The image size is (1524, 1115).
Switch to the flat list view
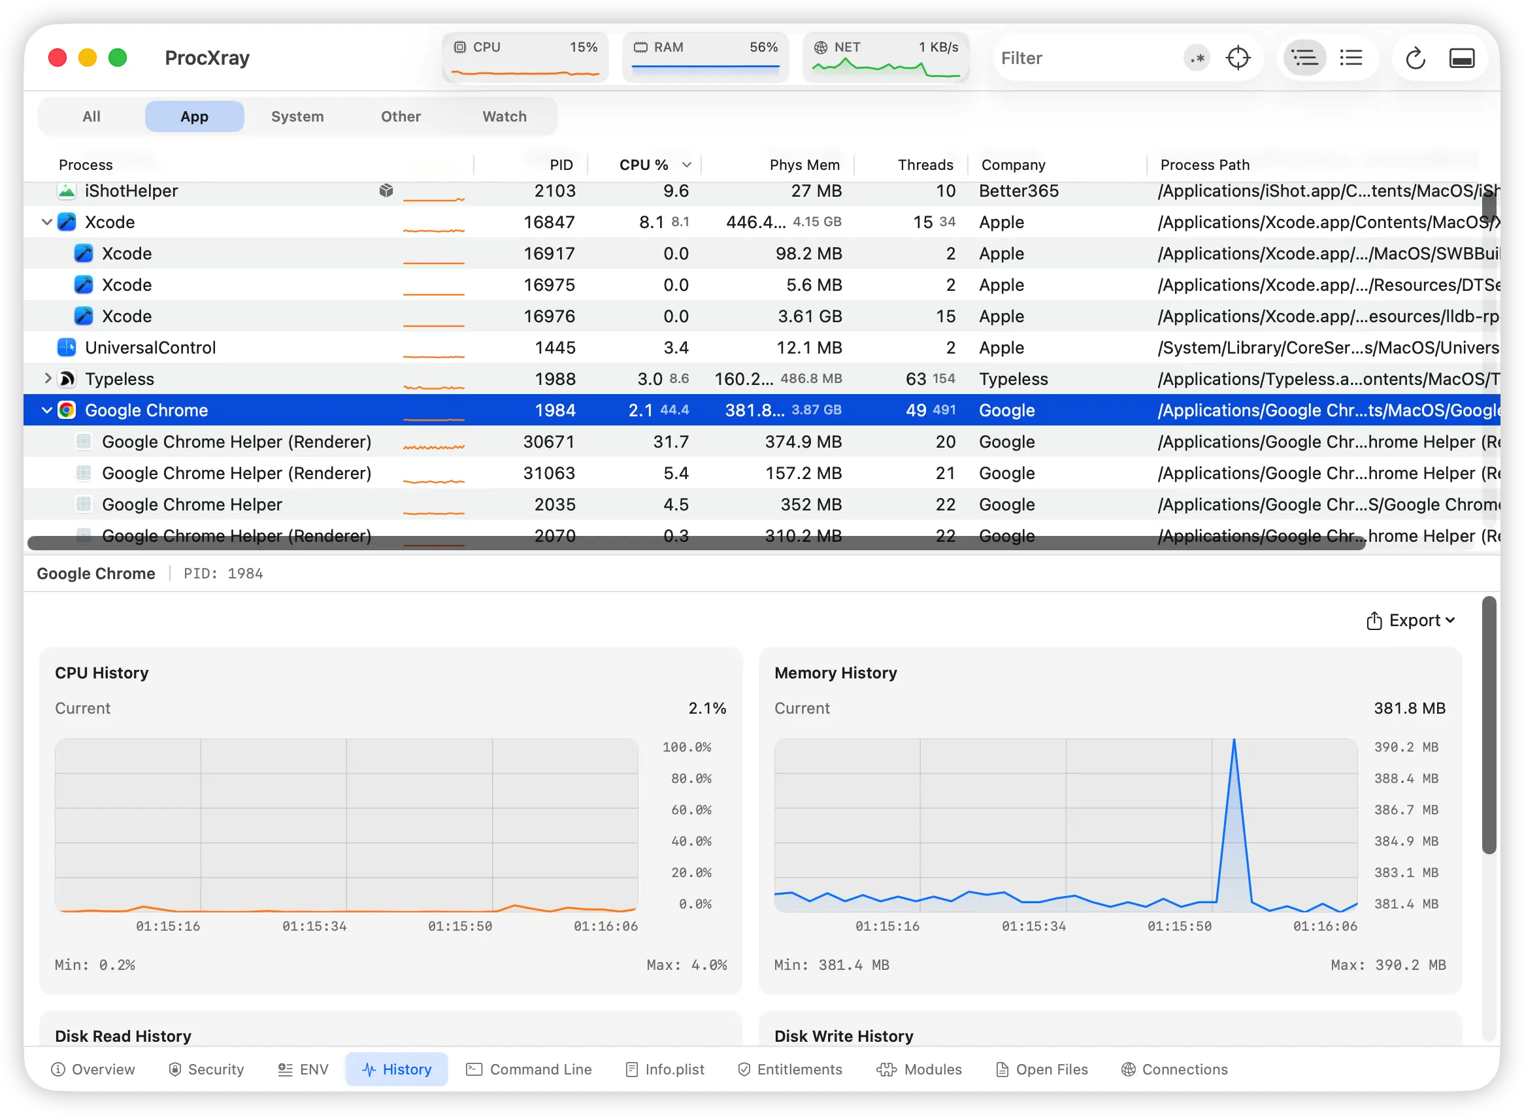tap(1351, 58)
